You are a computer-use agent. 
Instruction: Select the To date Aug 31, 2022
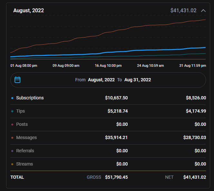point(138,80)
